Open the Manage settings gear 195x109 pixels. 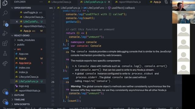[x=5, y=102]
